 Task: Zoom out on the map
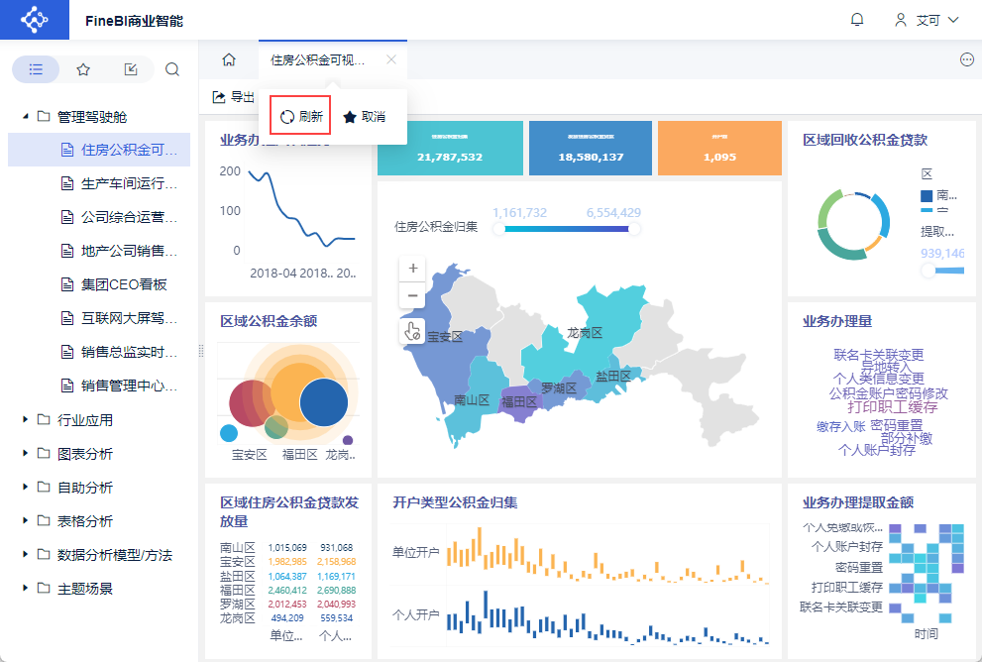pyautogui.click(x=412, y=295)
